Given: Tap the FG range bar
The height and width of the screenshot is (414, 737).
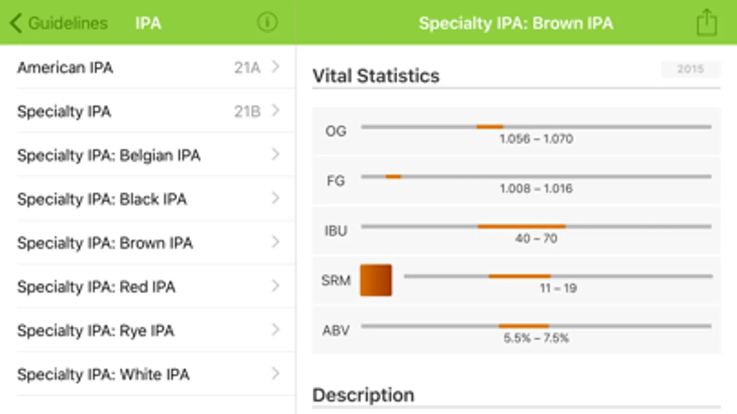Looking at the screenshot, I should click(536, 177).
